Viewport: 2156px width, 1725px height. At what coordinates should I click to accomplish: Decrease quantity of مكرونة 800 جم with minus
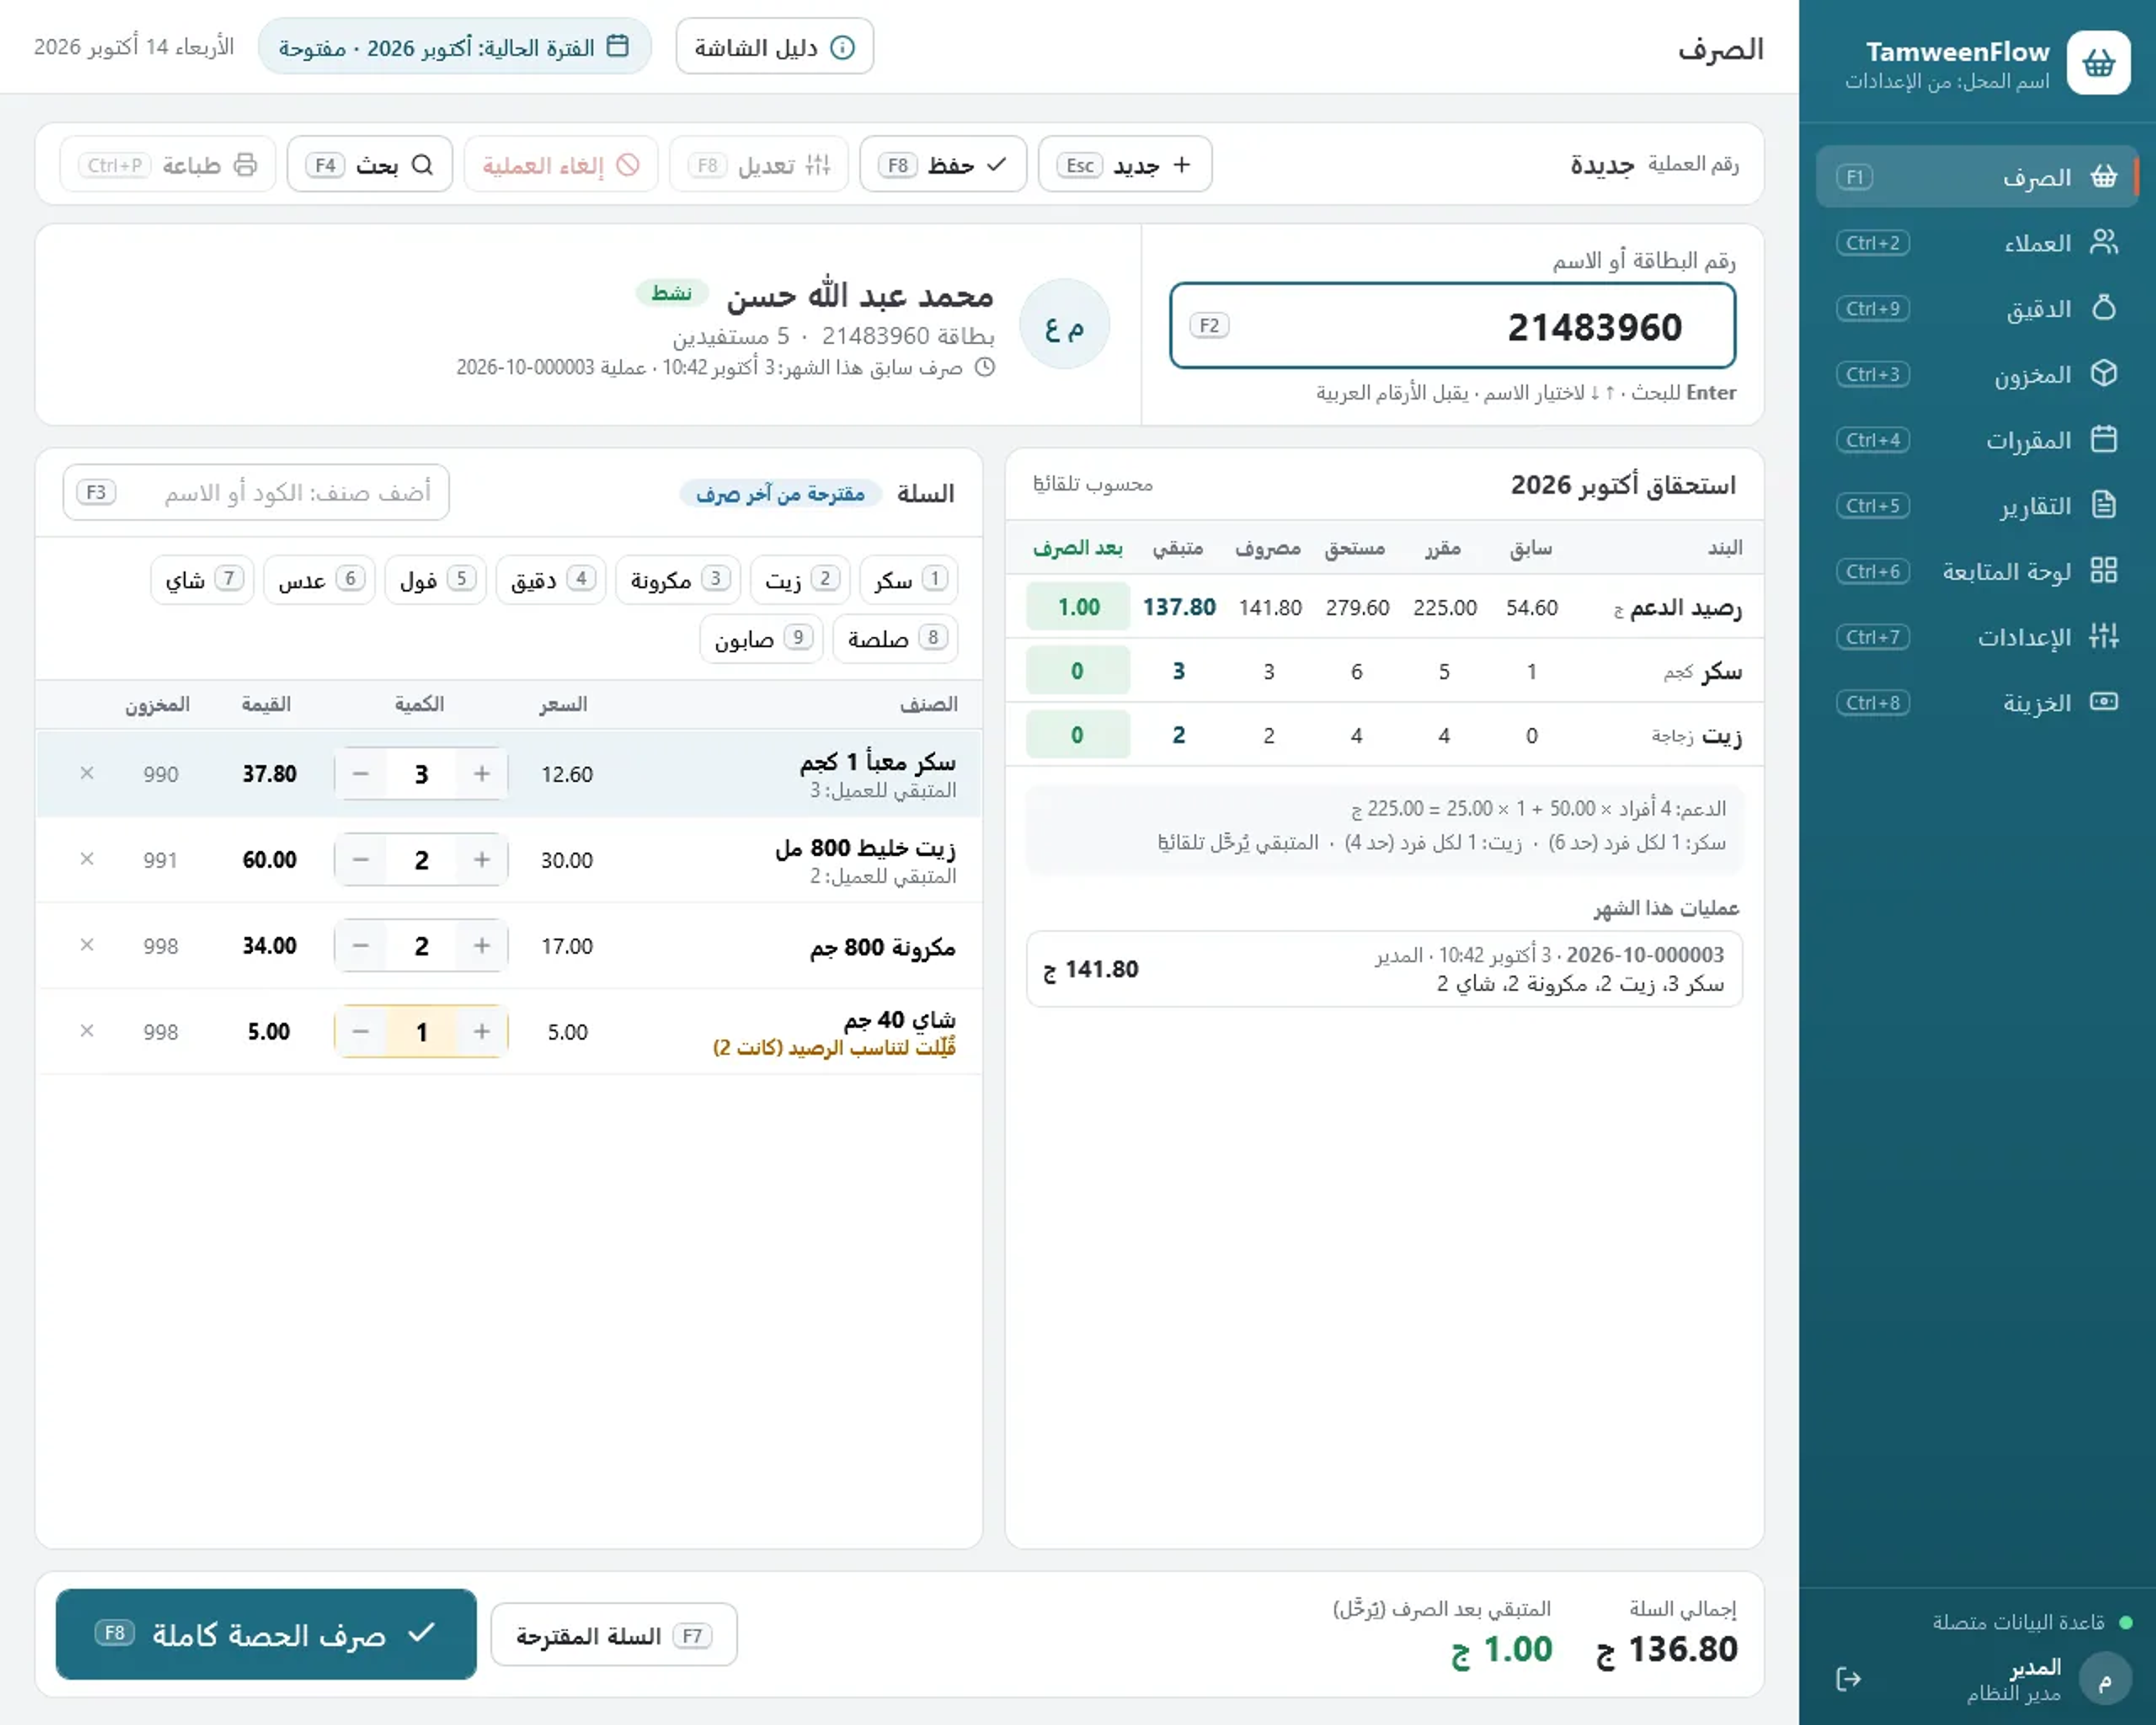361,946
